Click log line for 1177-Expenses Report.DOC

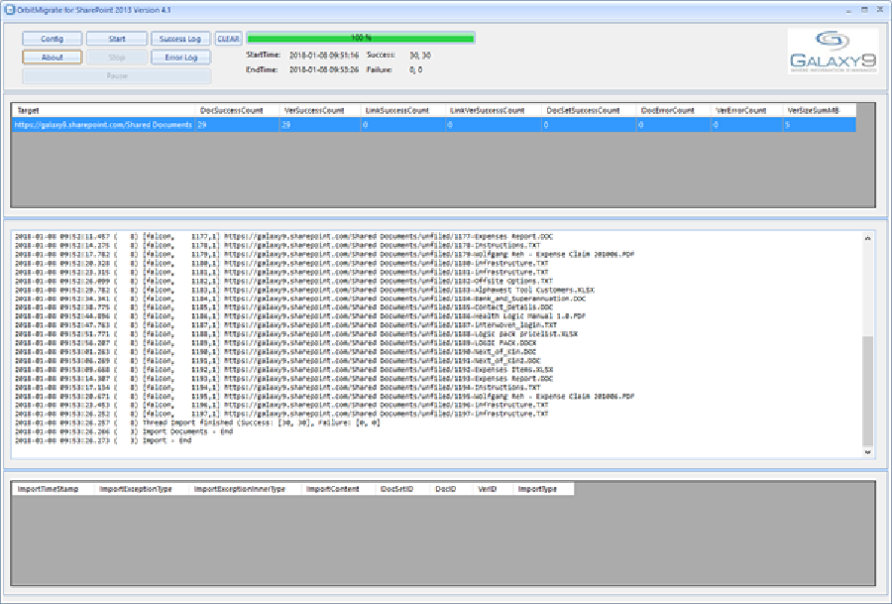point(284,236)
